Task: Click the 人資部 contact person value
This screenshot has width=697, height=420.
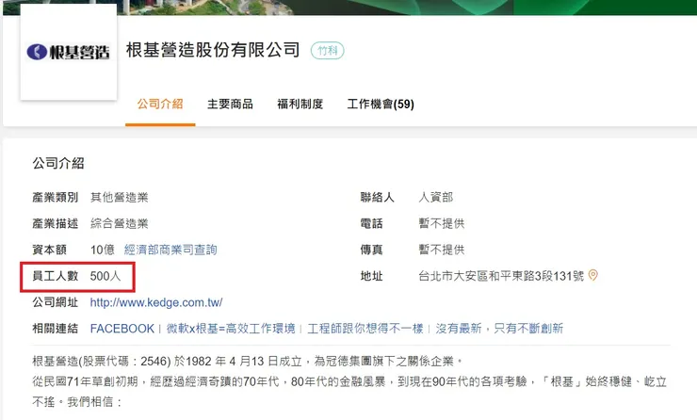Action: click(435, 198)
